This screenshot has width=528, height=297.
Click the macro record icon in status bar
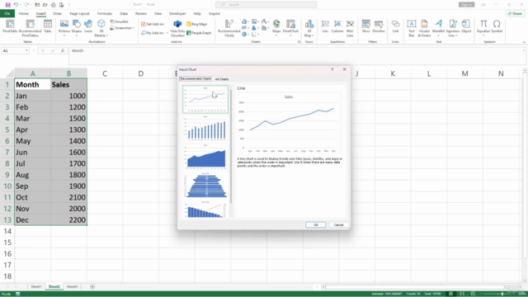pos(18,294)
